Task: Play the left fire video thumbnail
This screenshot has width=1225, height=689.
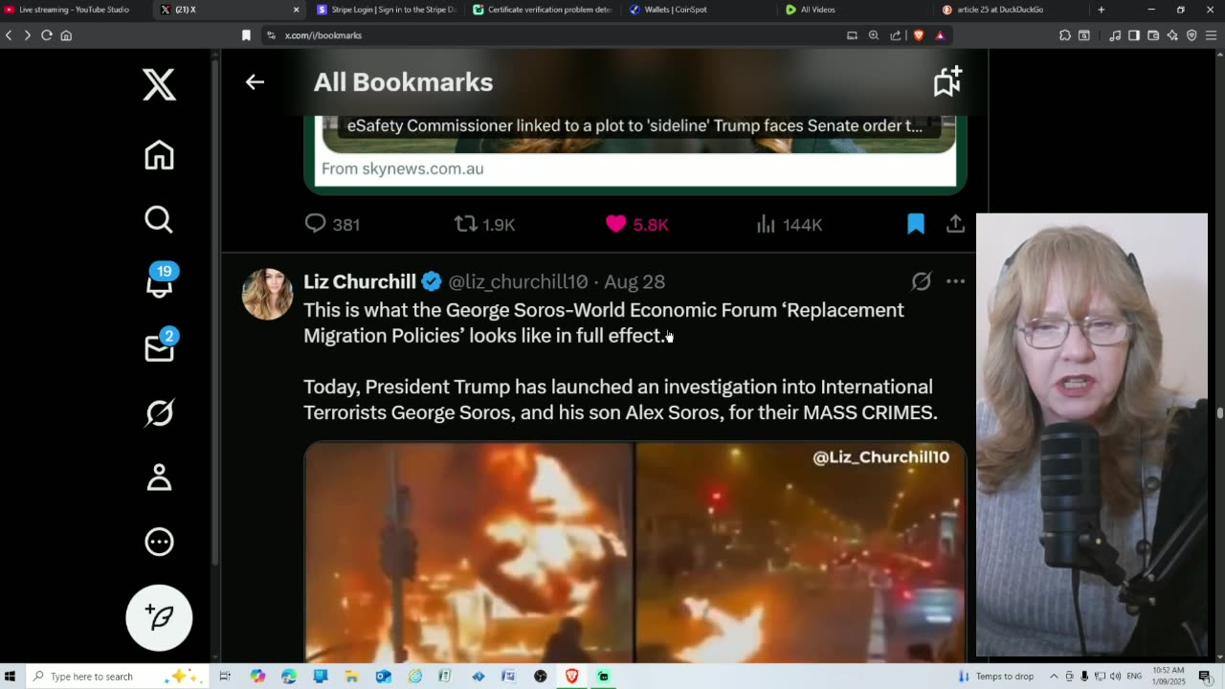Action: tap(469, 551)
